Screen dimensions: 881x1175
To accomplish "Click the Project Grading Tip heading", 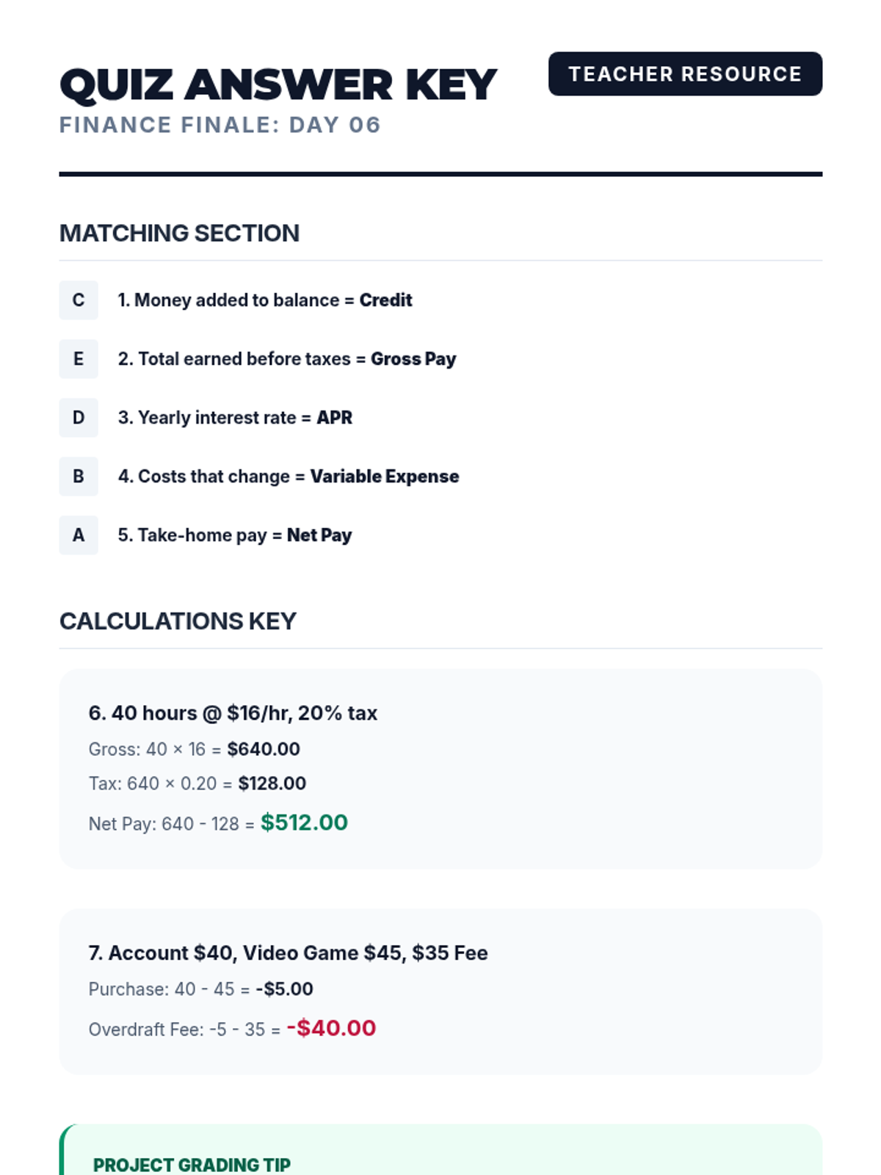I will tap(192, 1165).
